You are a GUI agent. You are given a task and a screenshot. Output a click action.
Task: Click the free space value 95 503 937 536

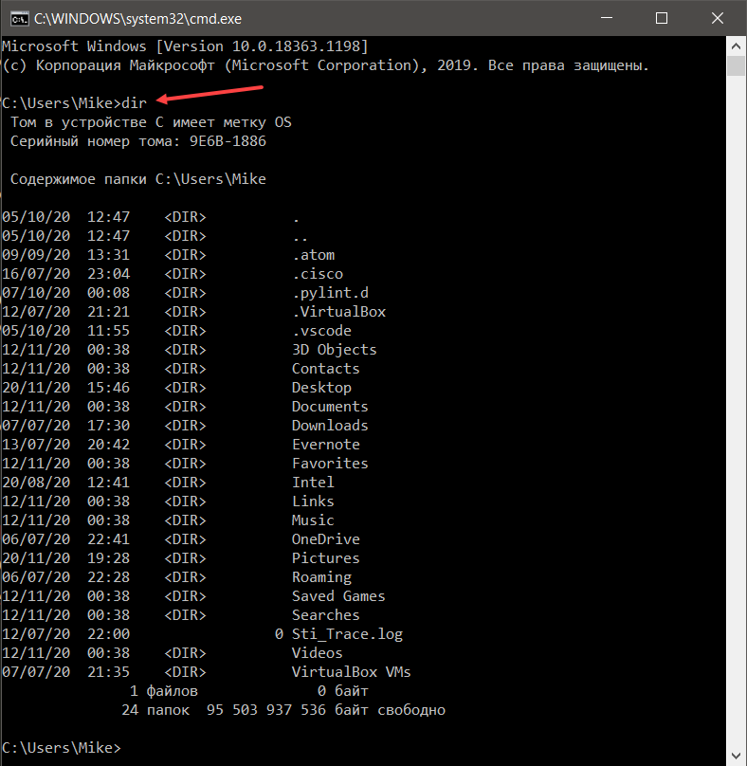point(266,710)
